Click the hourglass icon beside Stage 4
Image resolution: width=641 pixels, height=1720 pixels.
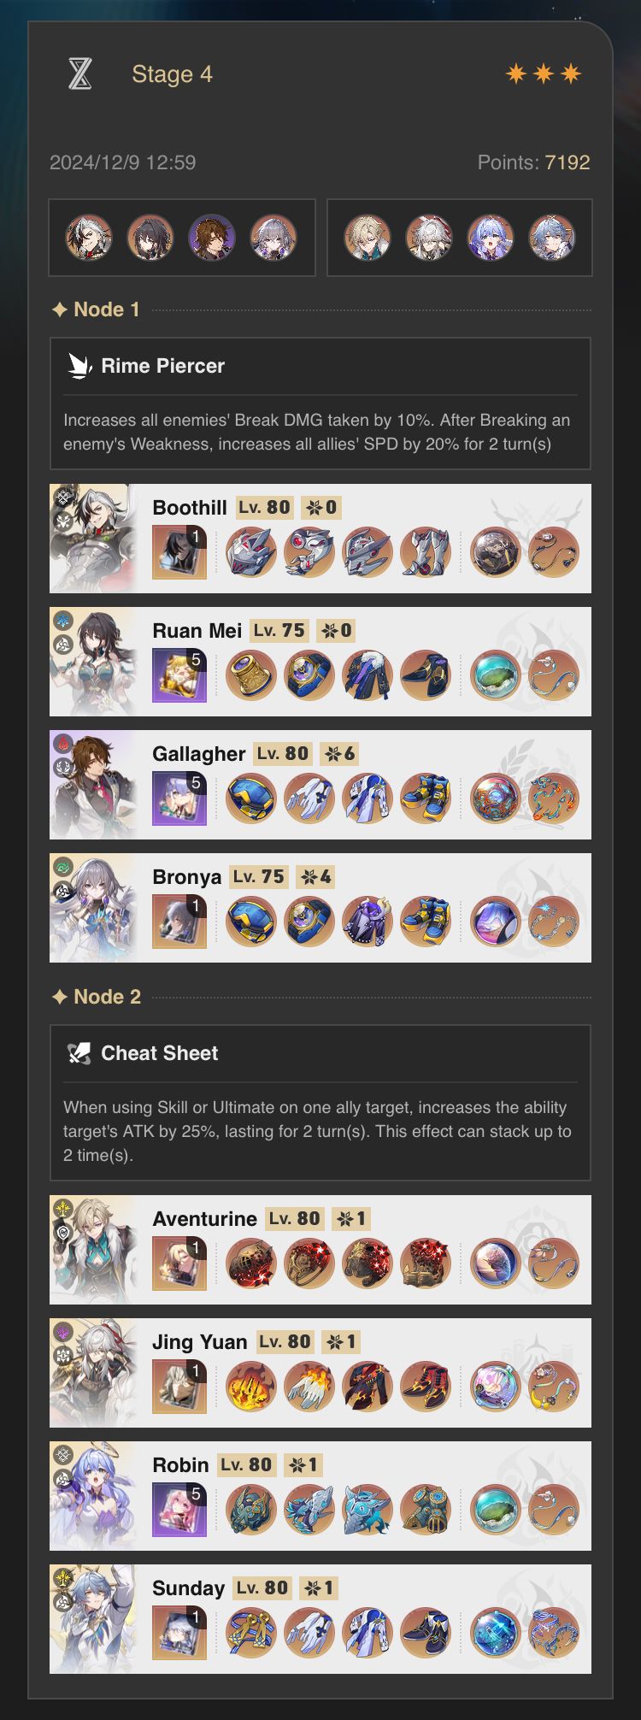79,74
